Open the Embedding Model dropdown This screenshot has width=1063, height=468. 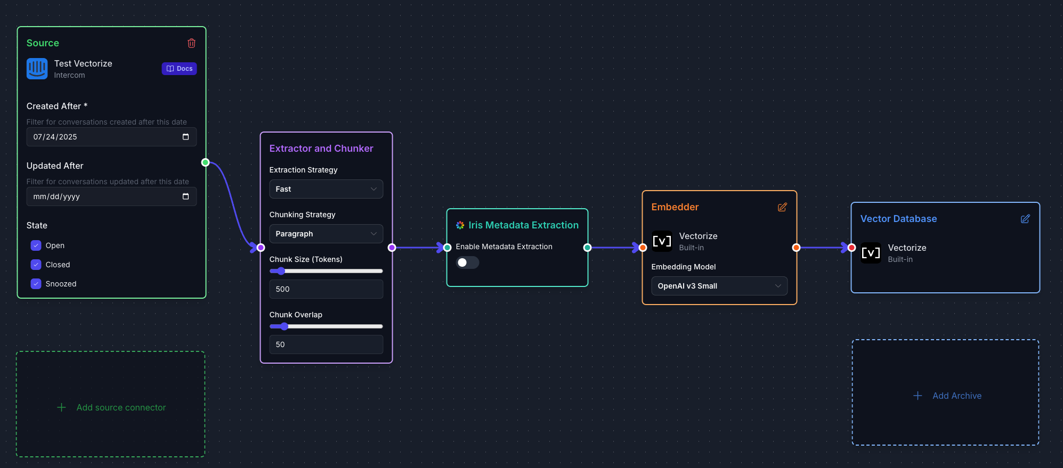coord(719,286)
